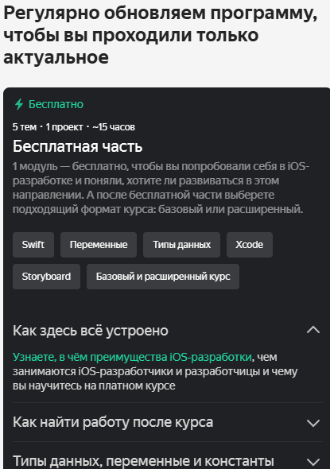Click the "Типы данных, переменные и константы" title text
330x469 pixels.
(x=143, y=461)
